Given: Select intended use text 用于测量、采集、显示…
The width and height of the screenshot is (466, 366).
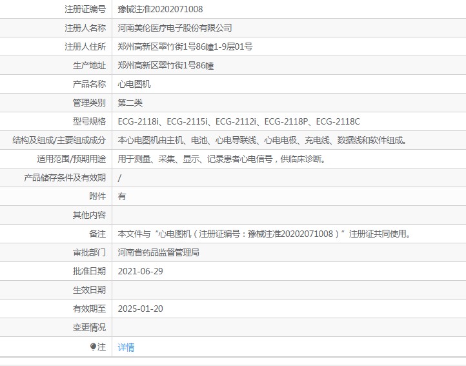Looking at the screenshot, I should point(222,159).
